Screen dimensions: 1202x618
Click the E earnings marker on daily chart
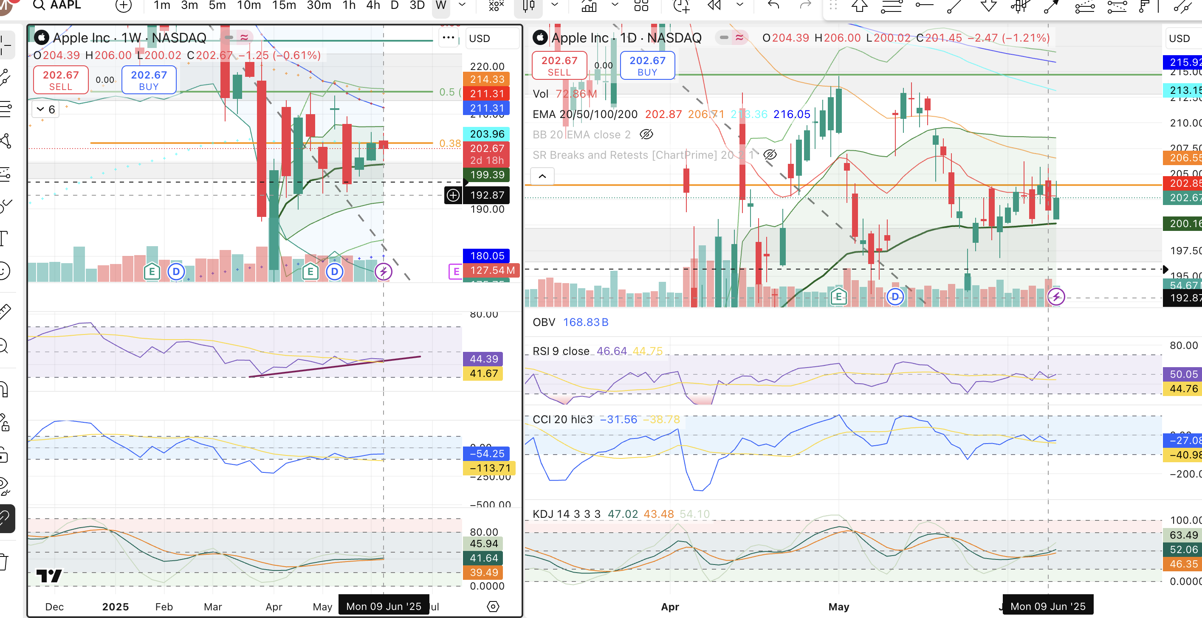(838, 296)
